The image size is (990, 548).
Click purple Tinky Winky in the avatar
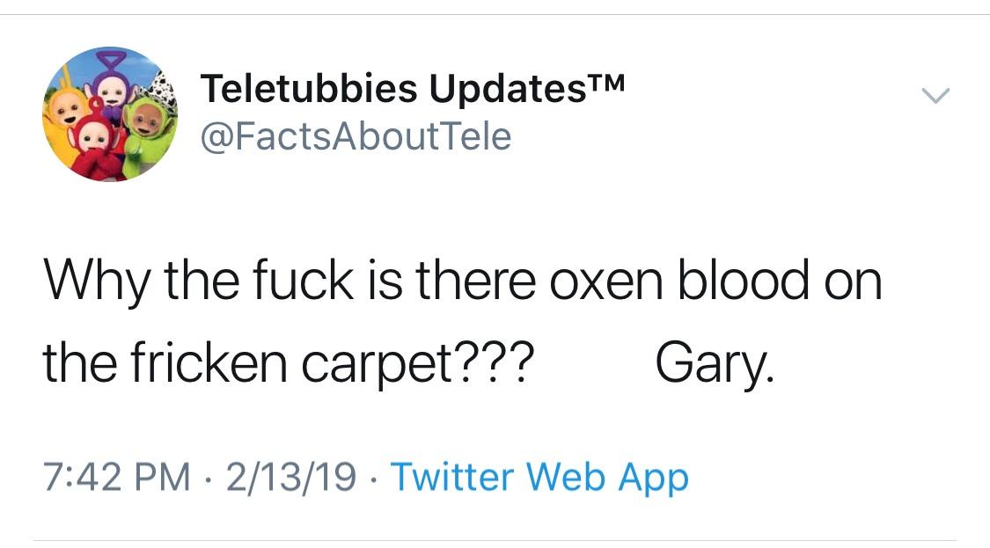coord(114,85)
